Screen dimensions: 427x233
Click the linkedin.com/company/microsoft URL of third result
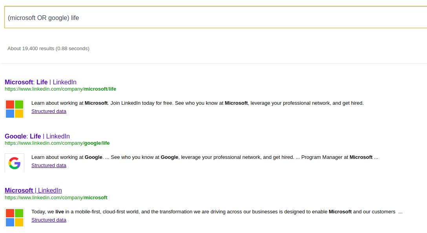point(56,197)
